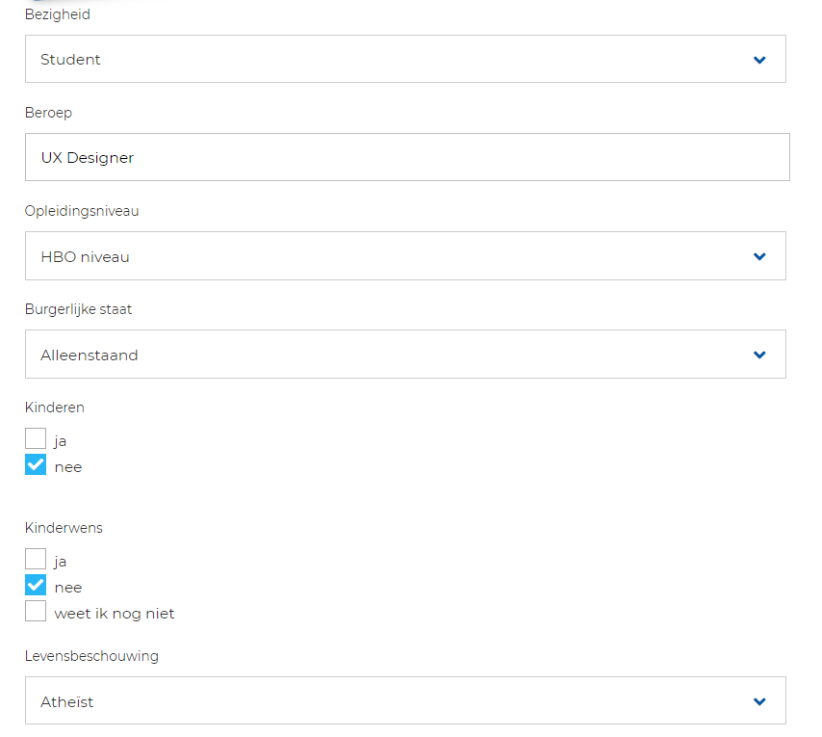
Task: Open the Burgerlijke staat dropdown showing Alleenstaand
Action: pos(405,355)
